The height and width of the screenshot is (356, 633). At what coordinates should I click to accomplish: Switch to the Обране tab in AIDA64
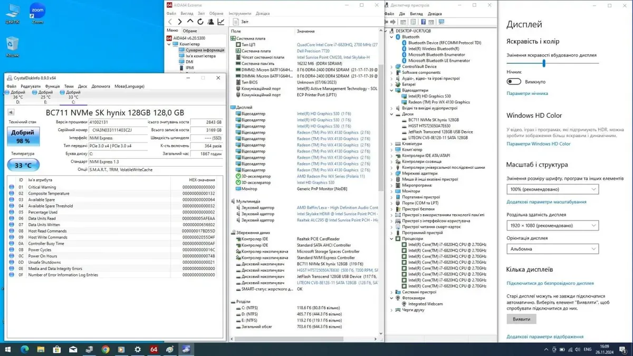[x=190, y=31]
